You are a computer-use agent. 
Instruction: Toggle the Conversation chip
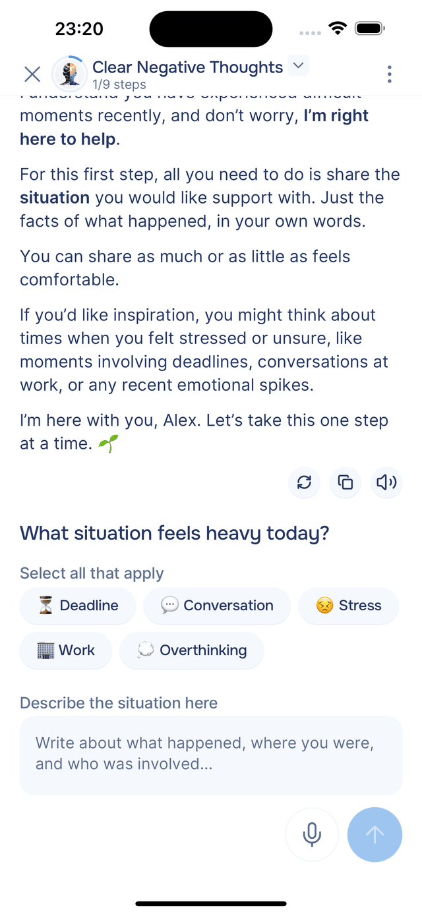click(217, 606)
